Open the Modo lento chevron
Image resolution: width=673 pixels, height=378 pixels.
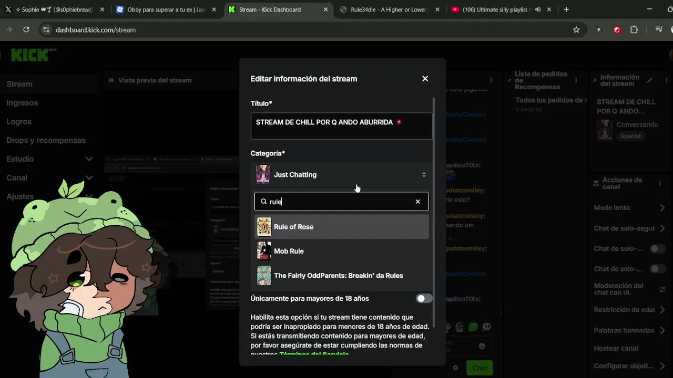click(662, 208)
